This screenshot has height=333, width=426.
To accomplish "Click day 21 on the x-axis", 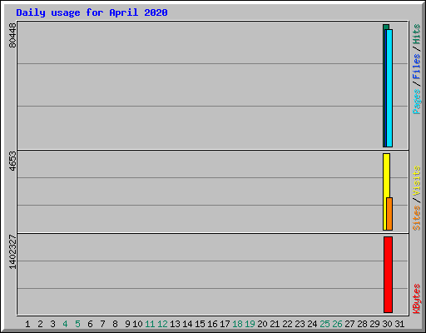I will tap(275, 324).
